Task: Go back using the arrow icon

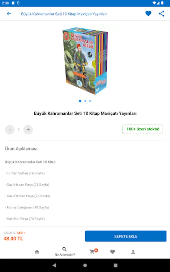Action: point(9,14)
